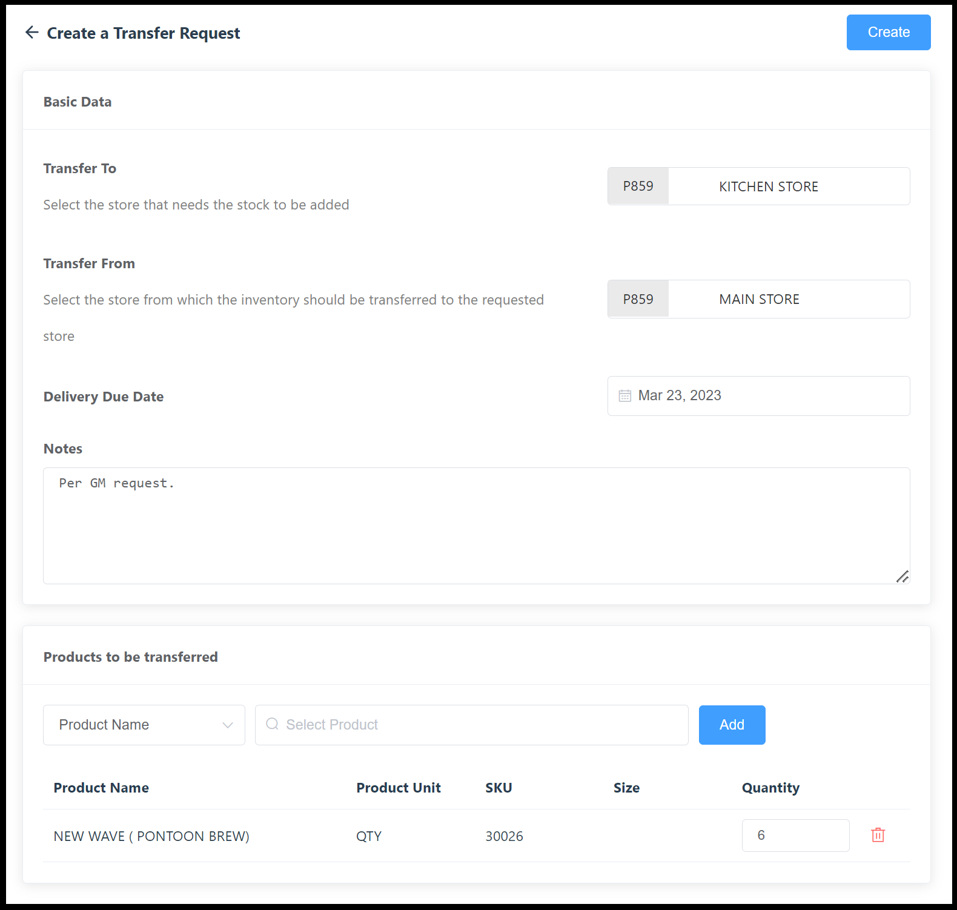
Task: Click the SKU column header
Action: coord(498,788)
